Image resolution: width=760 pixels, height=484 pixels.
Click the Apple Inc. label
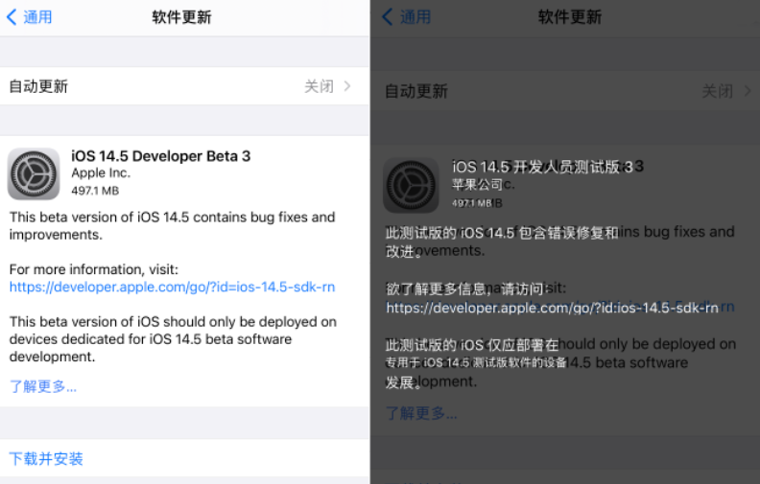101,173
